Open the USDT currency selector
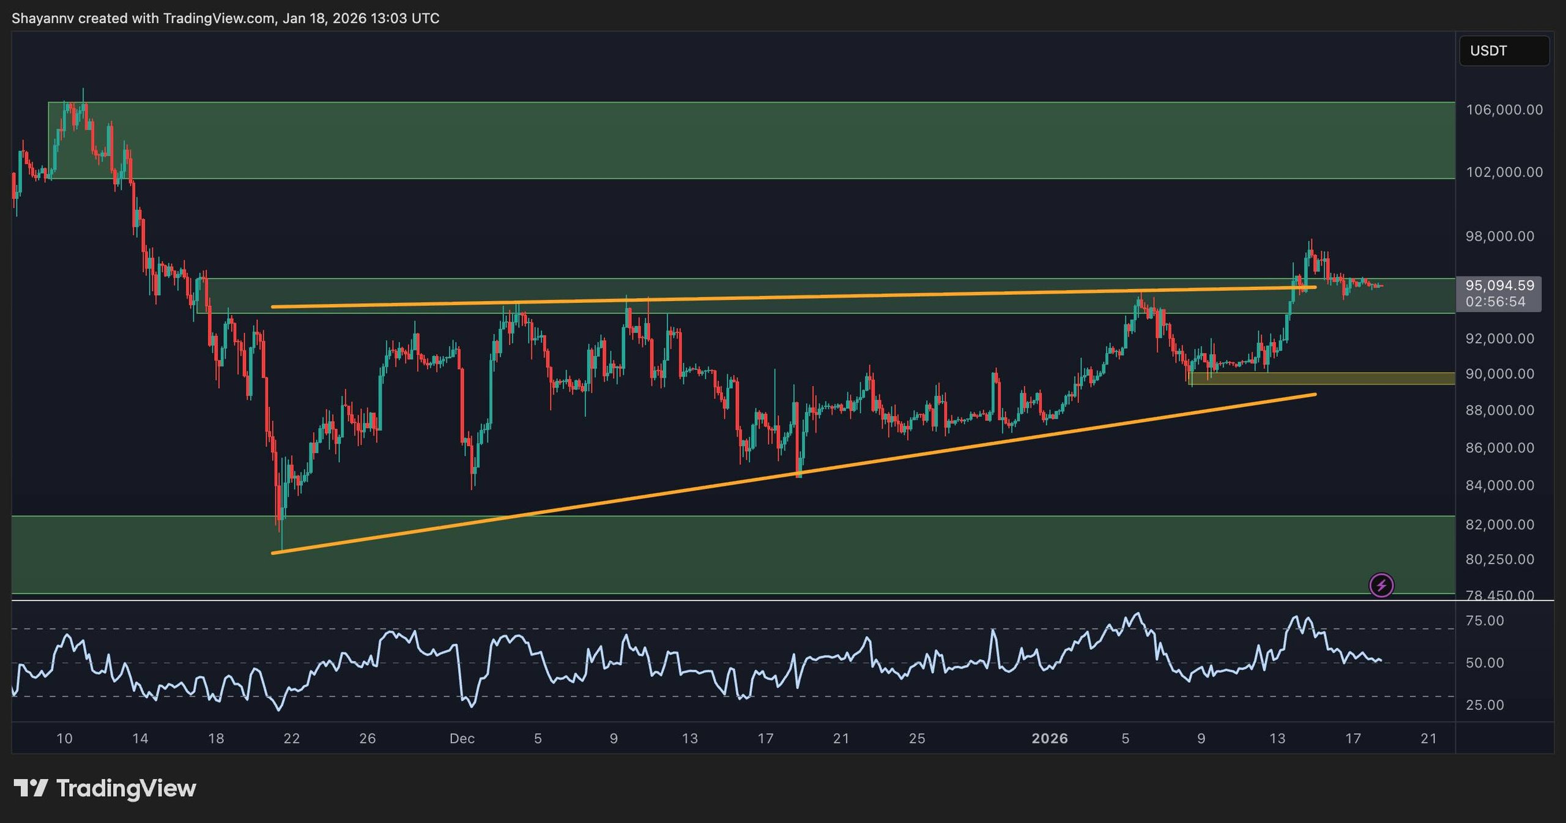The height and width of the screenshot is (823, 1566). coord(1504,51)
